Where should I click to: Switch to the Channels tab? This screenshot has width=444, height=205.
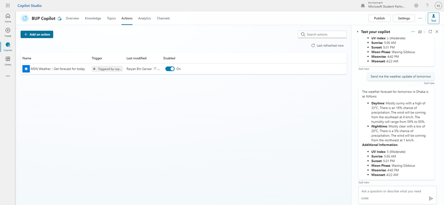coord(163,18)
